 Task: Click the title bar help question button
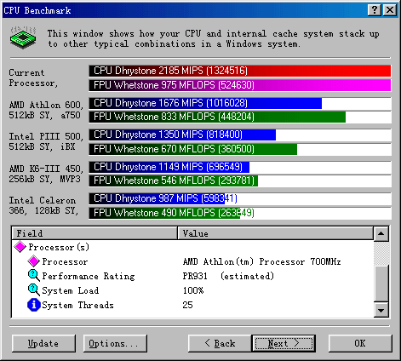click(375, 10)
